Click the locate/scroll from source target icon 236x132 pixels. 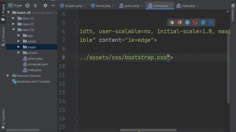click(x=27, y=6)
